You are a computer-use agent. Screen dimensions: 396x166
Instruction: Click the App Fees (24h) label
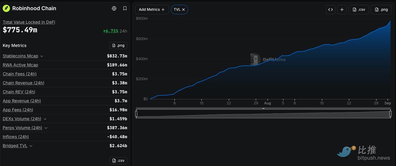(18, 110)
